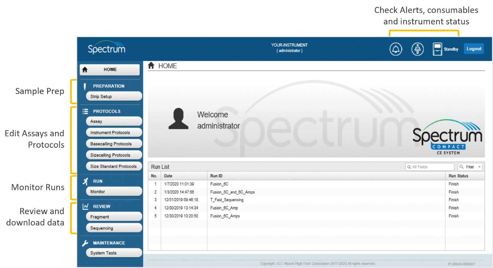
Task: Sort by the Run Status column header
Action: tap(458, 176)
